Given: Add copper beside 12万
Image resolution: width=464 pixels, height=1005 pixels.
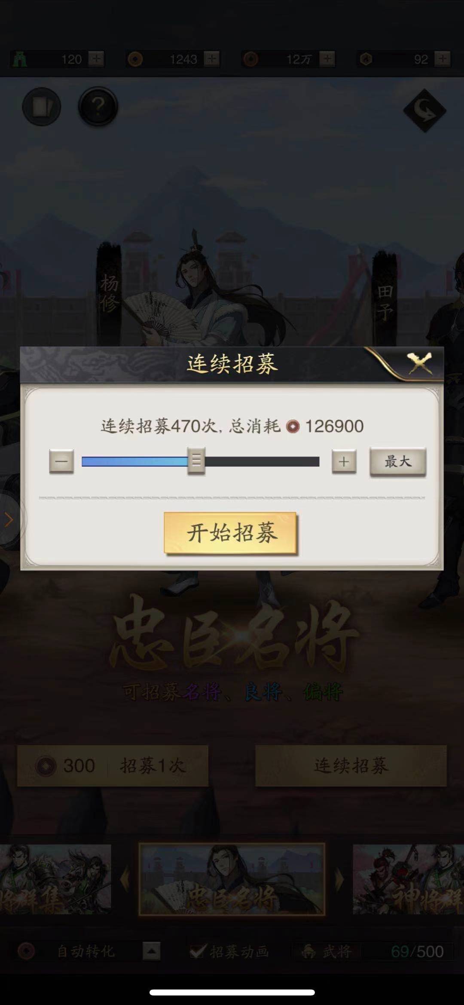Looking at the screenshot, I should 327,58.
